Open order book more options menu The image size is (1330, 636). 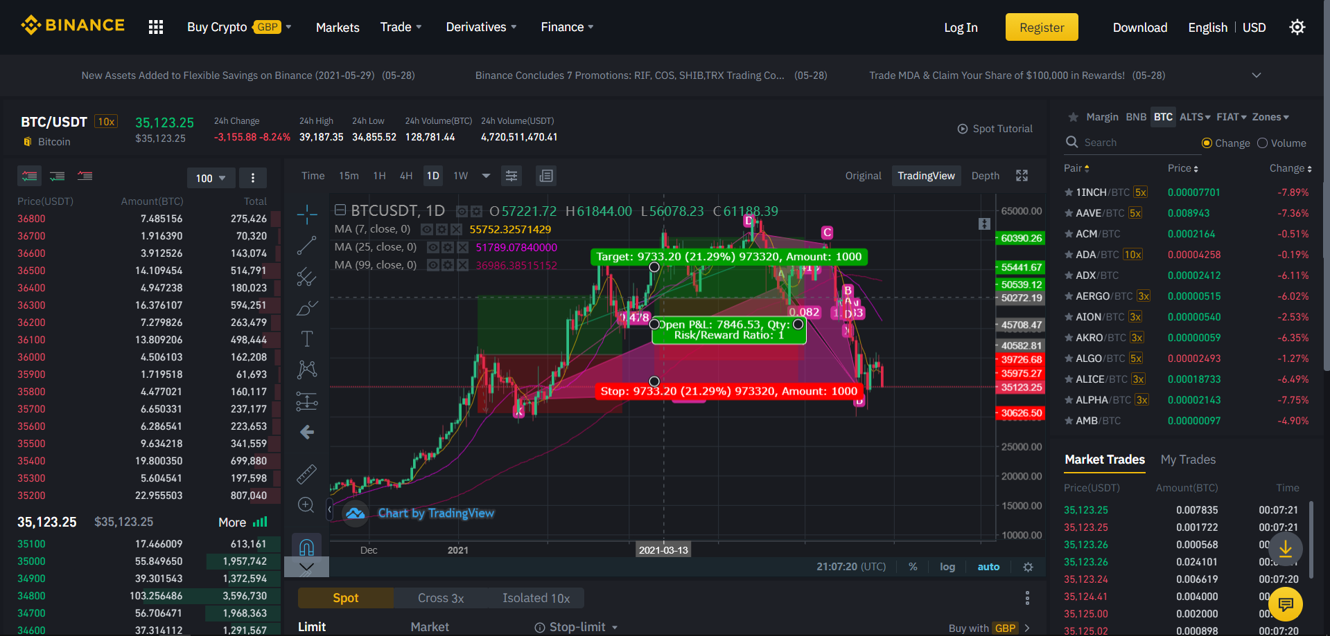pyautogui.click(x=253, y=178)
